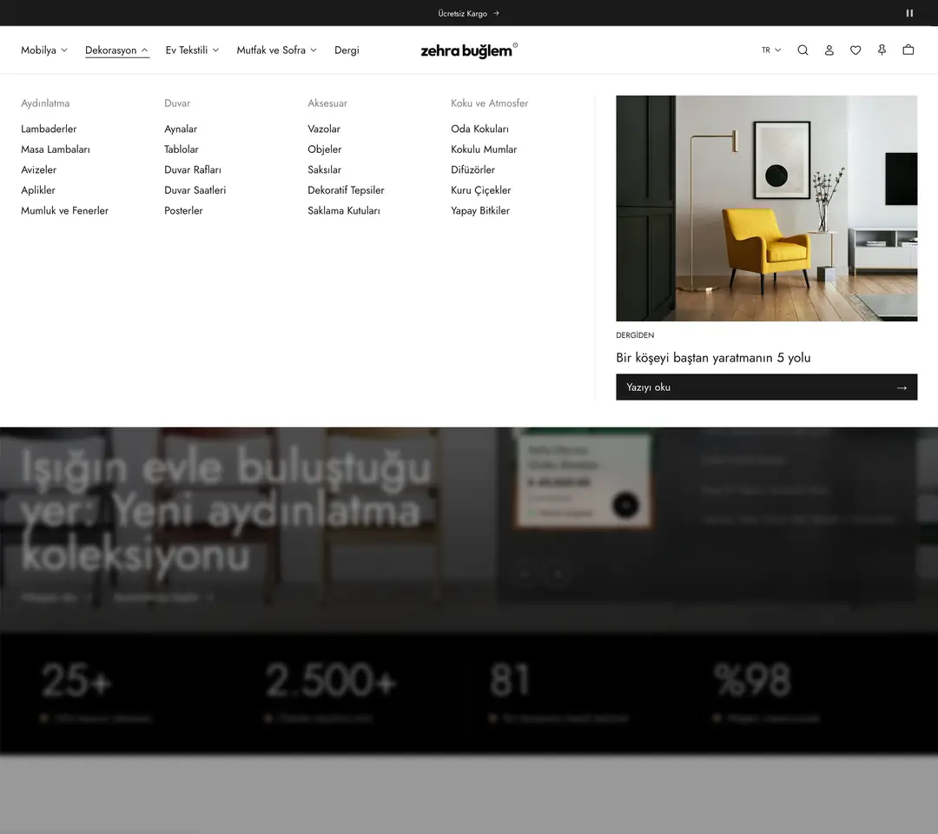Screen dimensions: 938x834
Task: Select Yapay Bitkiler link
Action: point(480,210)
